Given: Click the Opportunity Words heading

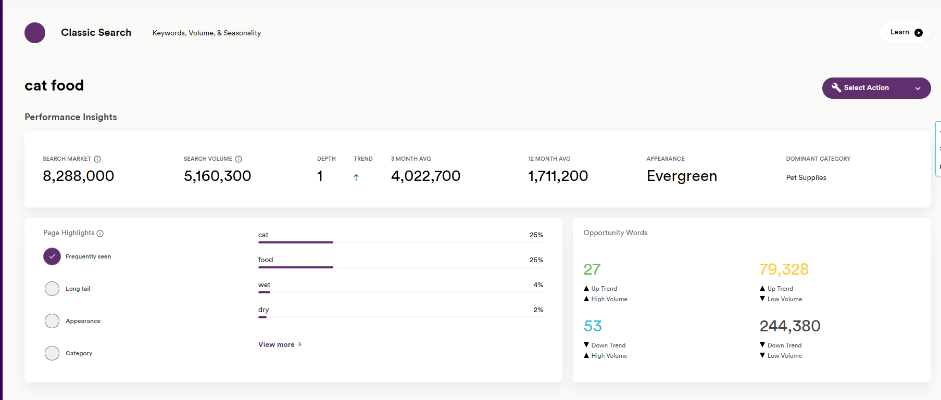Looking at the screenshot, I should tap(616, 233).
